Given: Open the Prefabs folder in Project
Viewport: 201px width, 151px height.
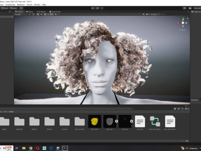Looking at the screenshot, I should pos(49,121).
